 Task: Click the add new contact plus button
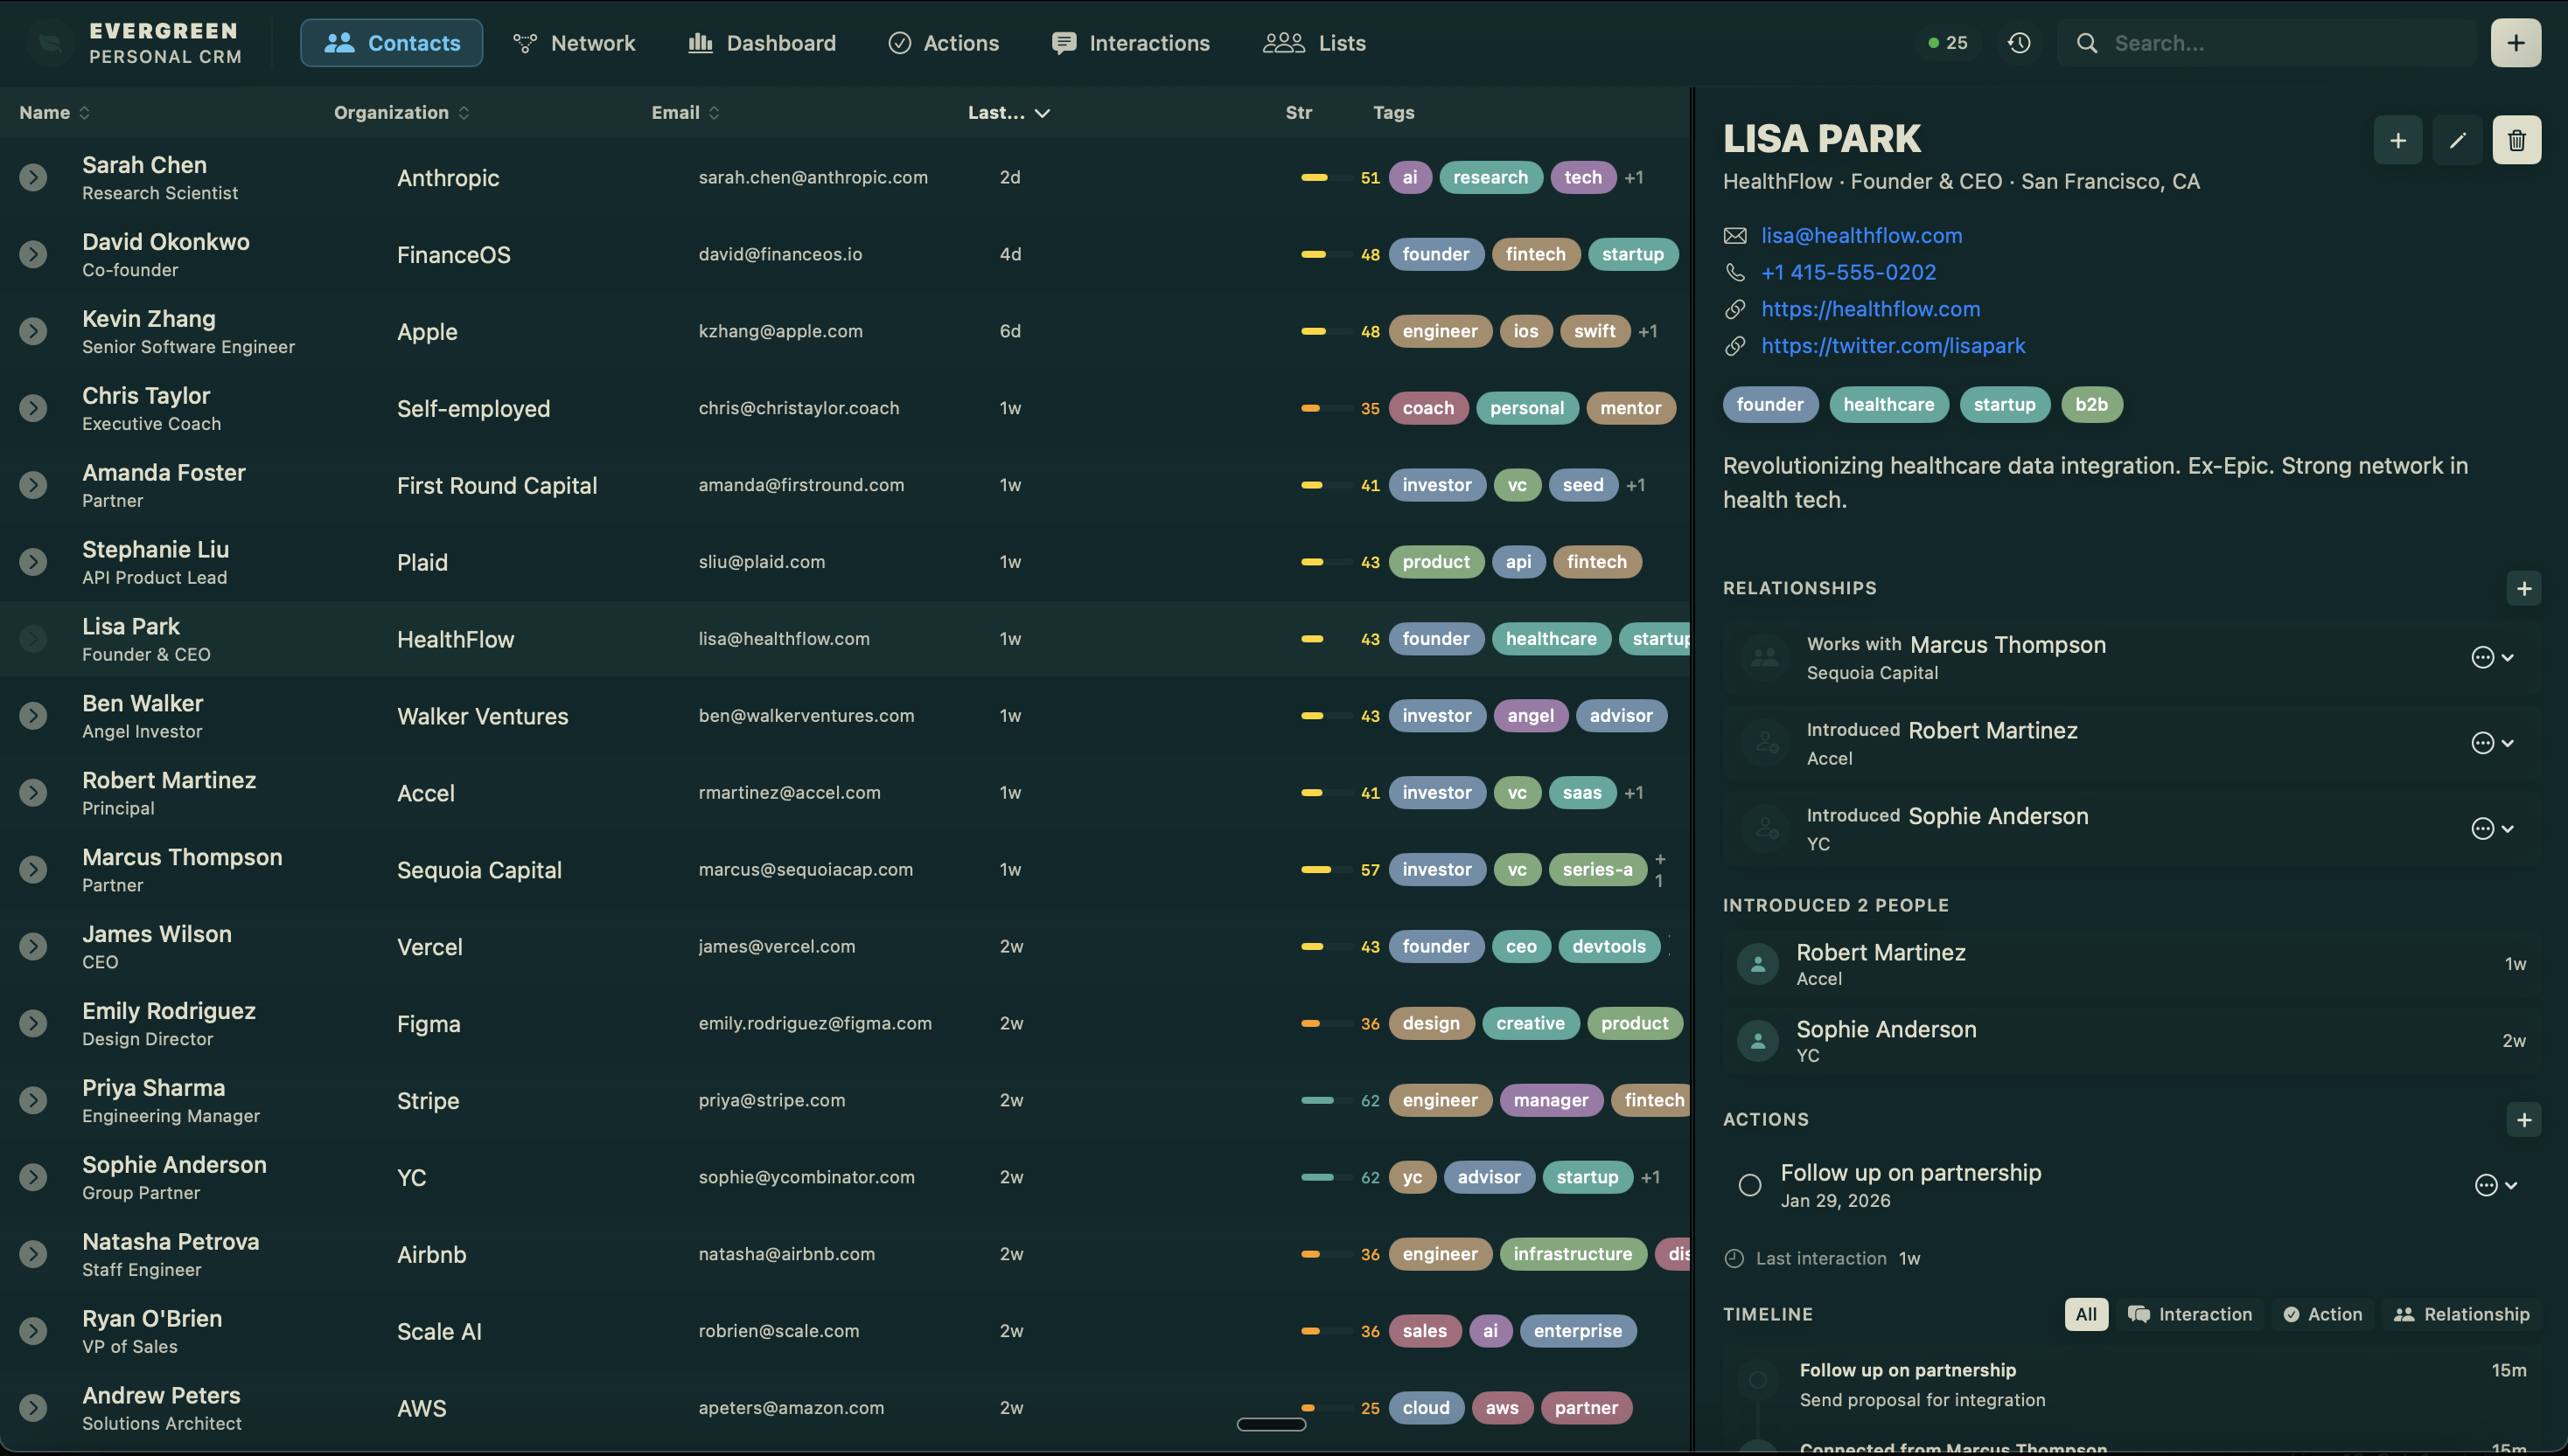(x=2515, y=43)
